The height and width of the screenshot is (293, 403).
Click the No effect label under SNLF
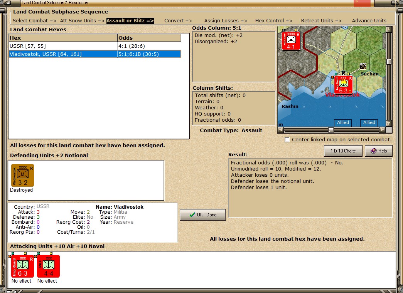[47, 281]
